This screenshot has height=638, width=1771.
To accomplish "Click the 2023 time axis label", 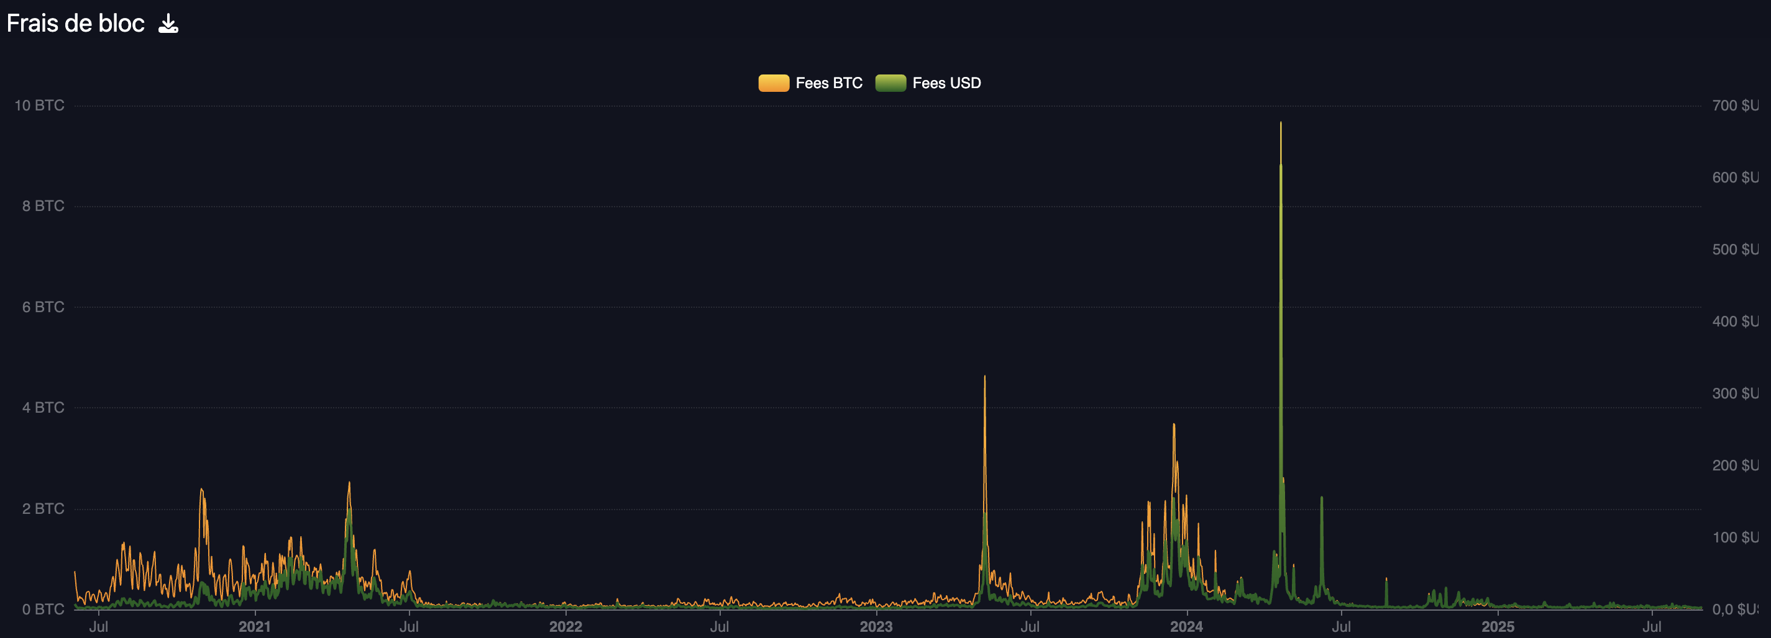I will (x=876, y=626).
